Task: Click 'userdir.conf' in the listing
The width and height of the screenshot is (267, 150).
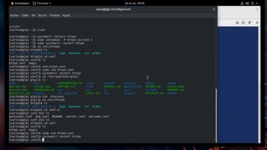Action: (x=76, y=117)
